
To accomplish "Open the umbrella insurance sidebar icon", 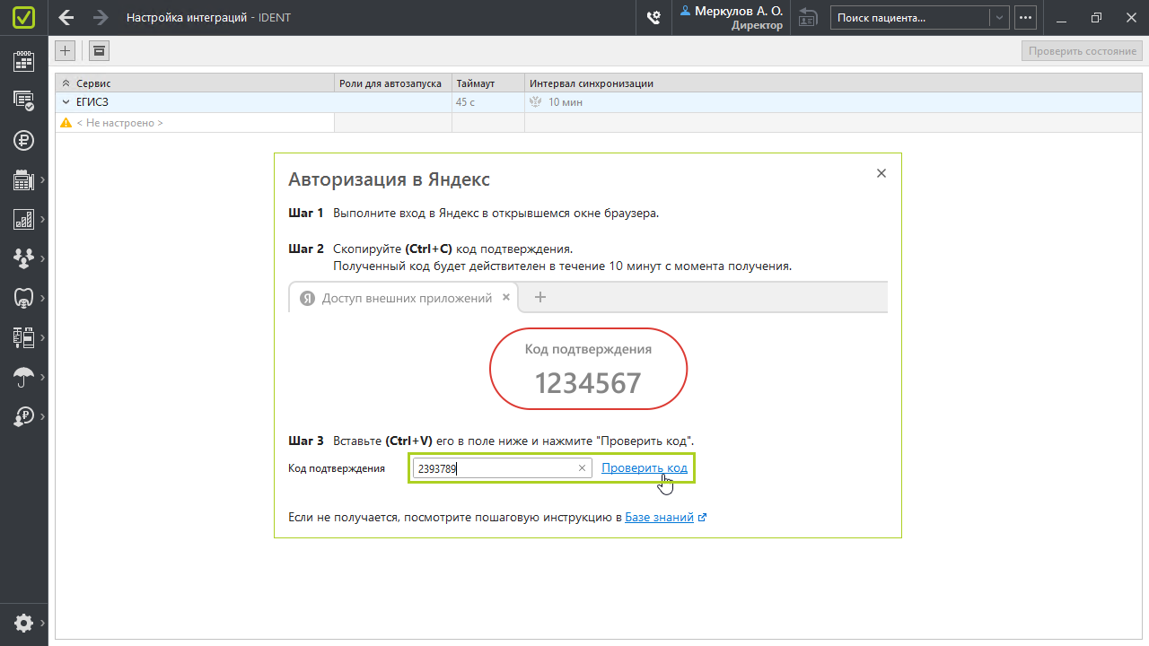I will 23,377.
